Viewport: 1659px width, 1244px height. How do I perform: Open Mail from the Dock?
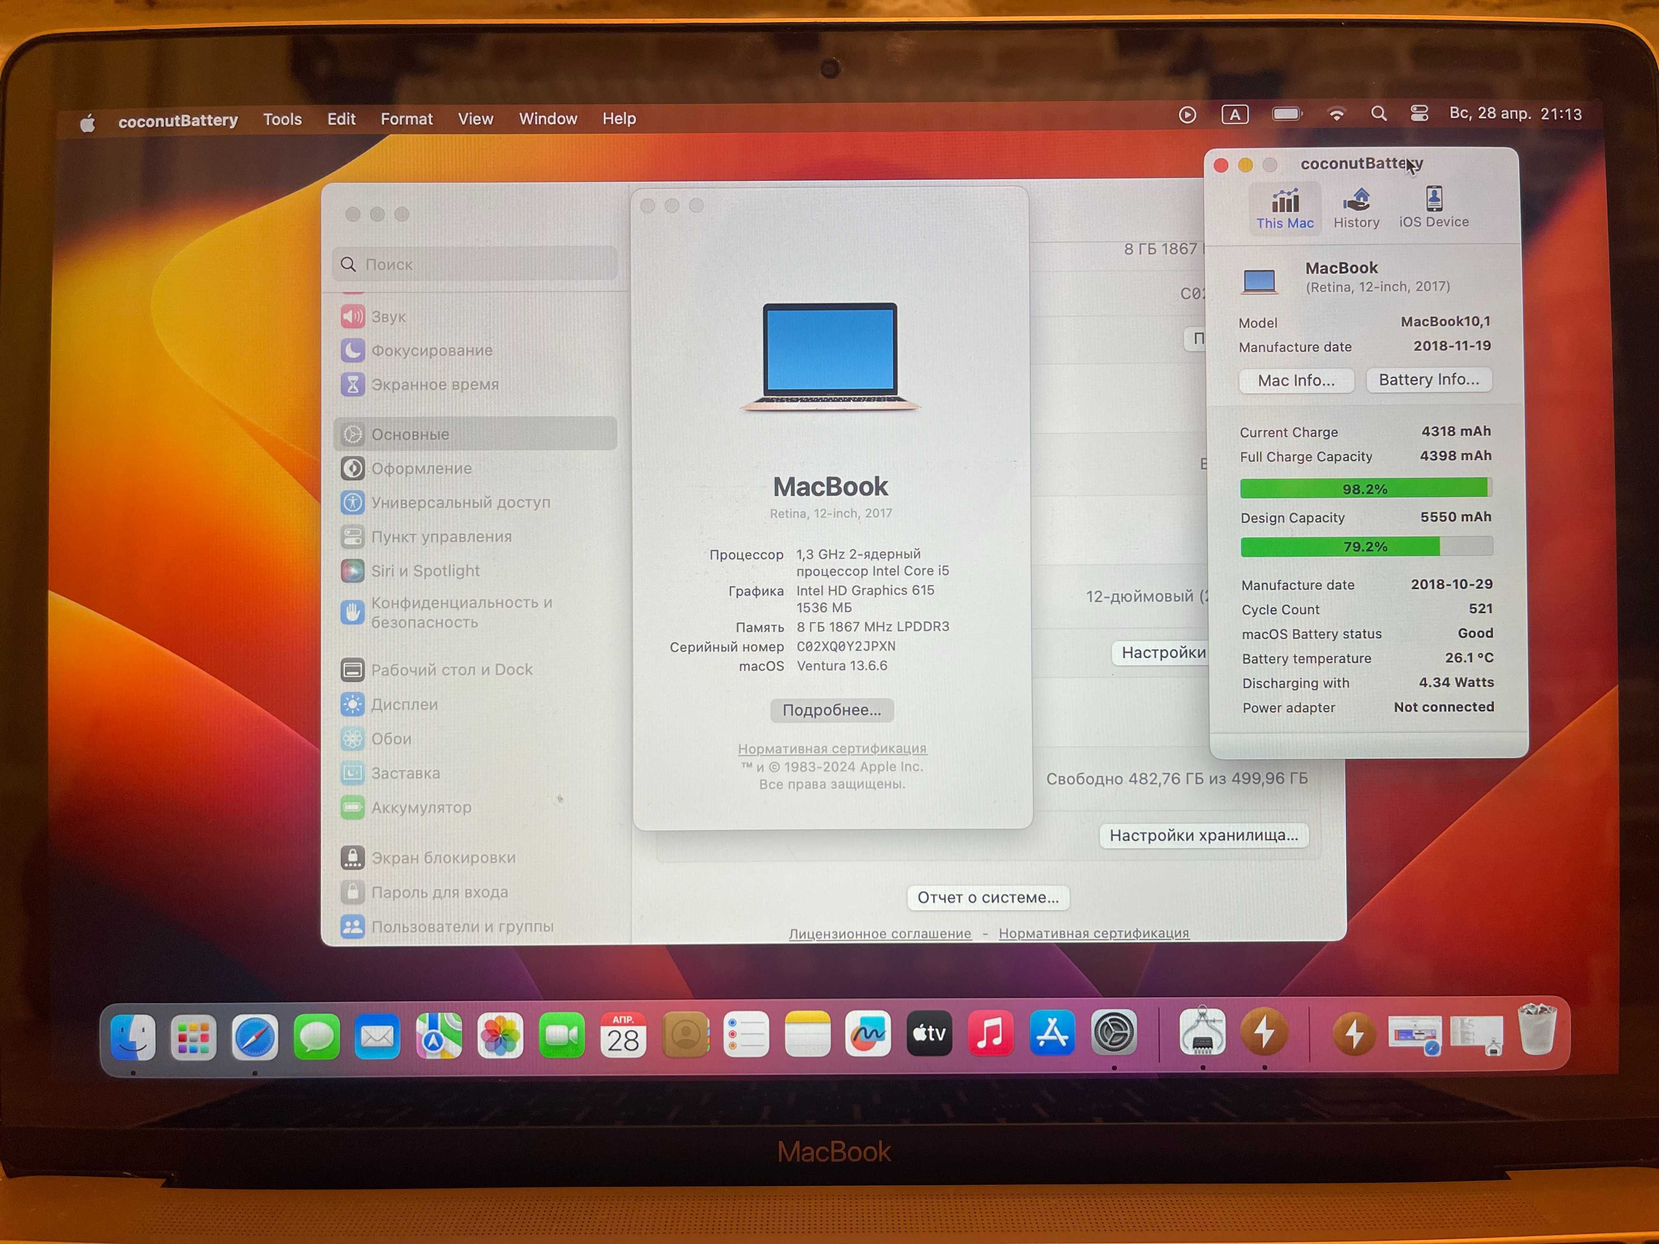(x=377, y=1037)
